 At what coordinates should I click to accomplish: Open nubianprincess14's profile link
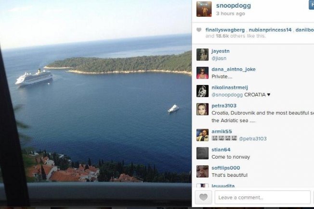click(x=270, y=30)
